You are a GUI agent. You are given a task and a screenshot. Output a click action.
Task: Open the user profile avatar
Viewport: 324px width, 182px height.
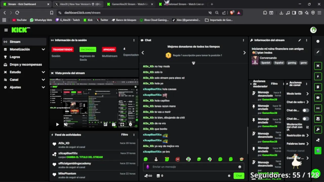coord(313,30)
